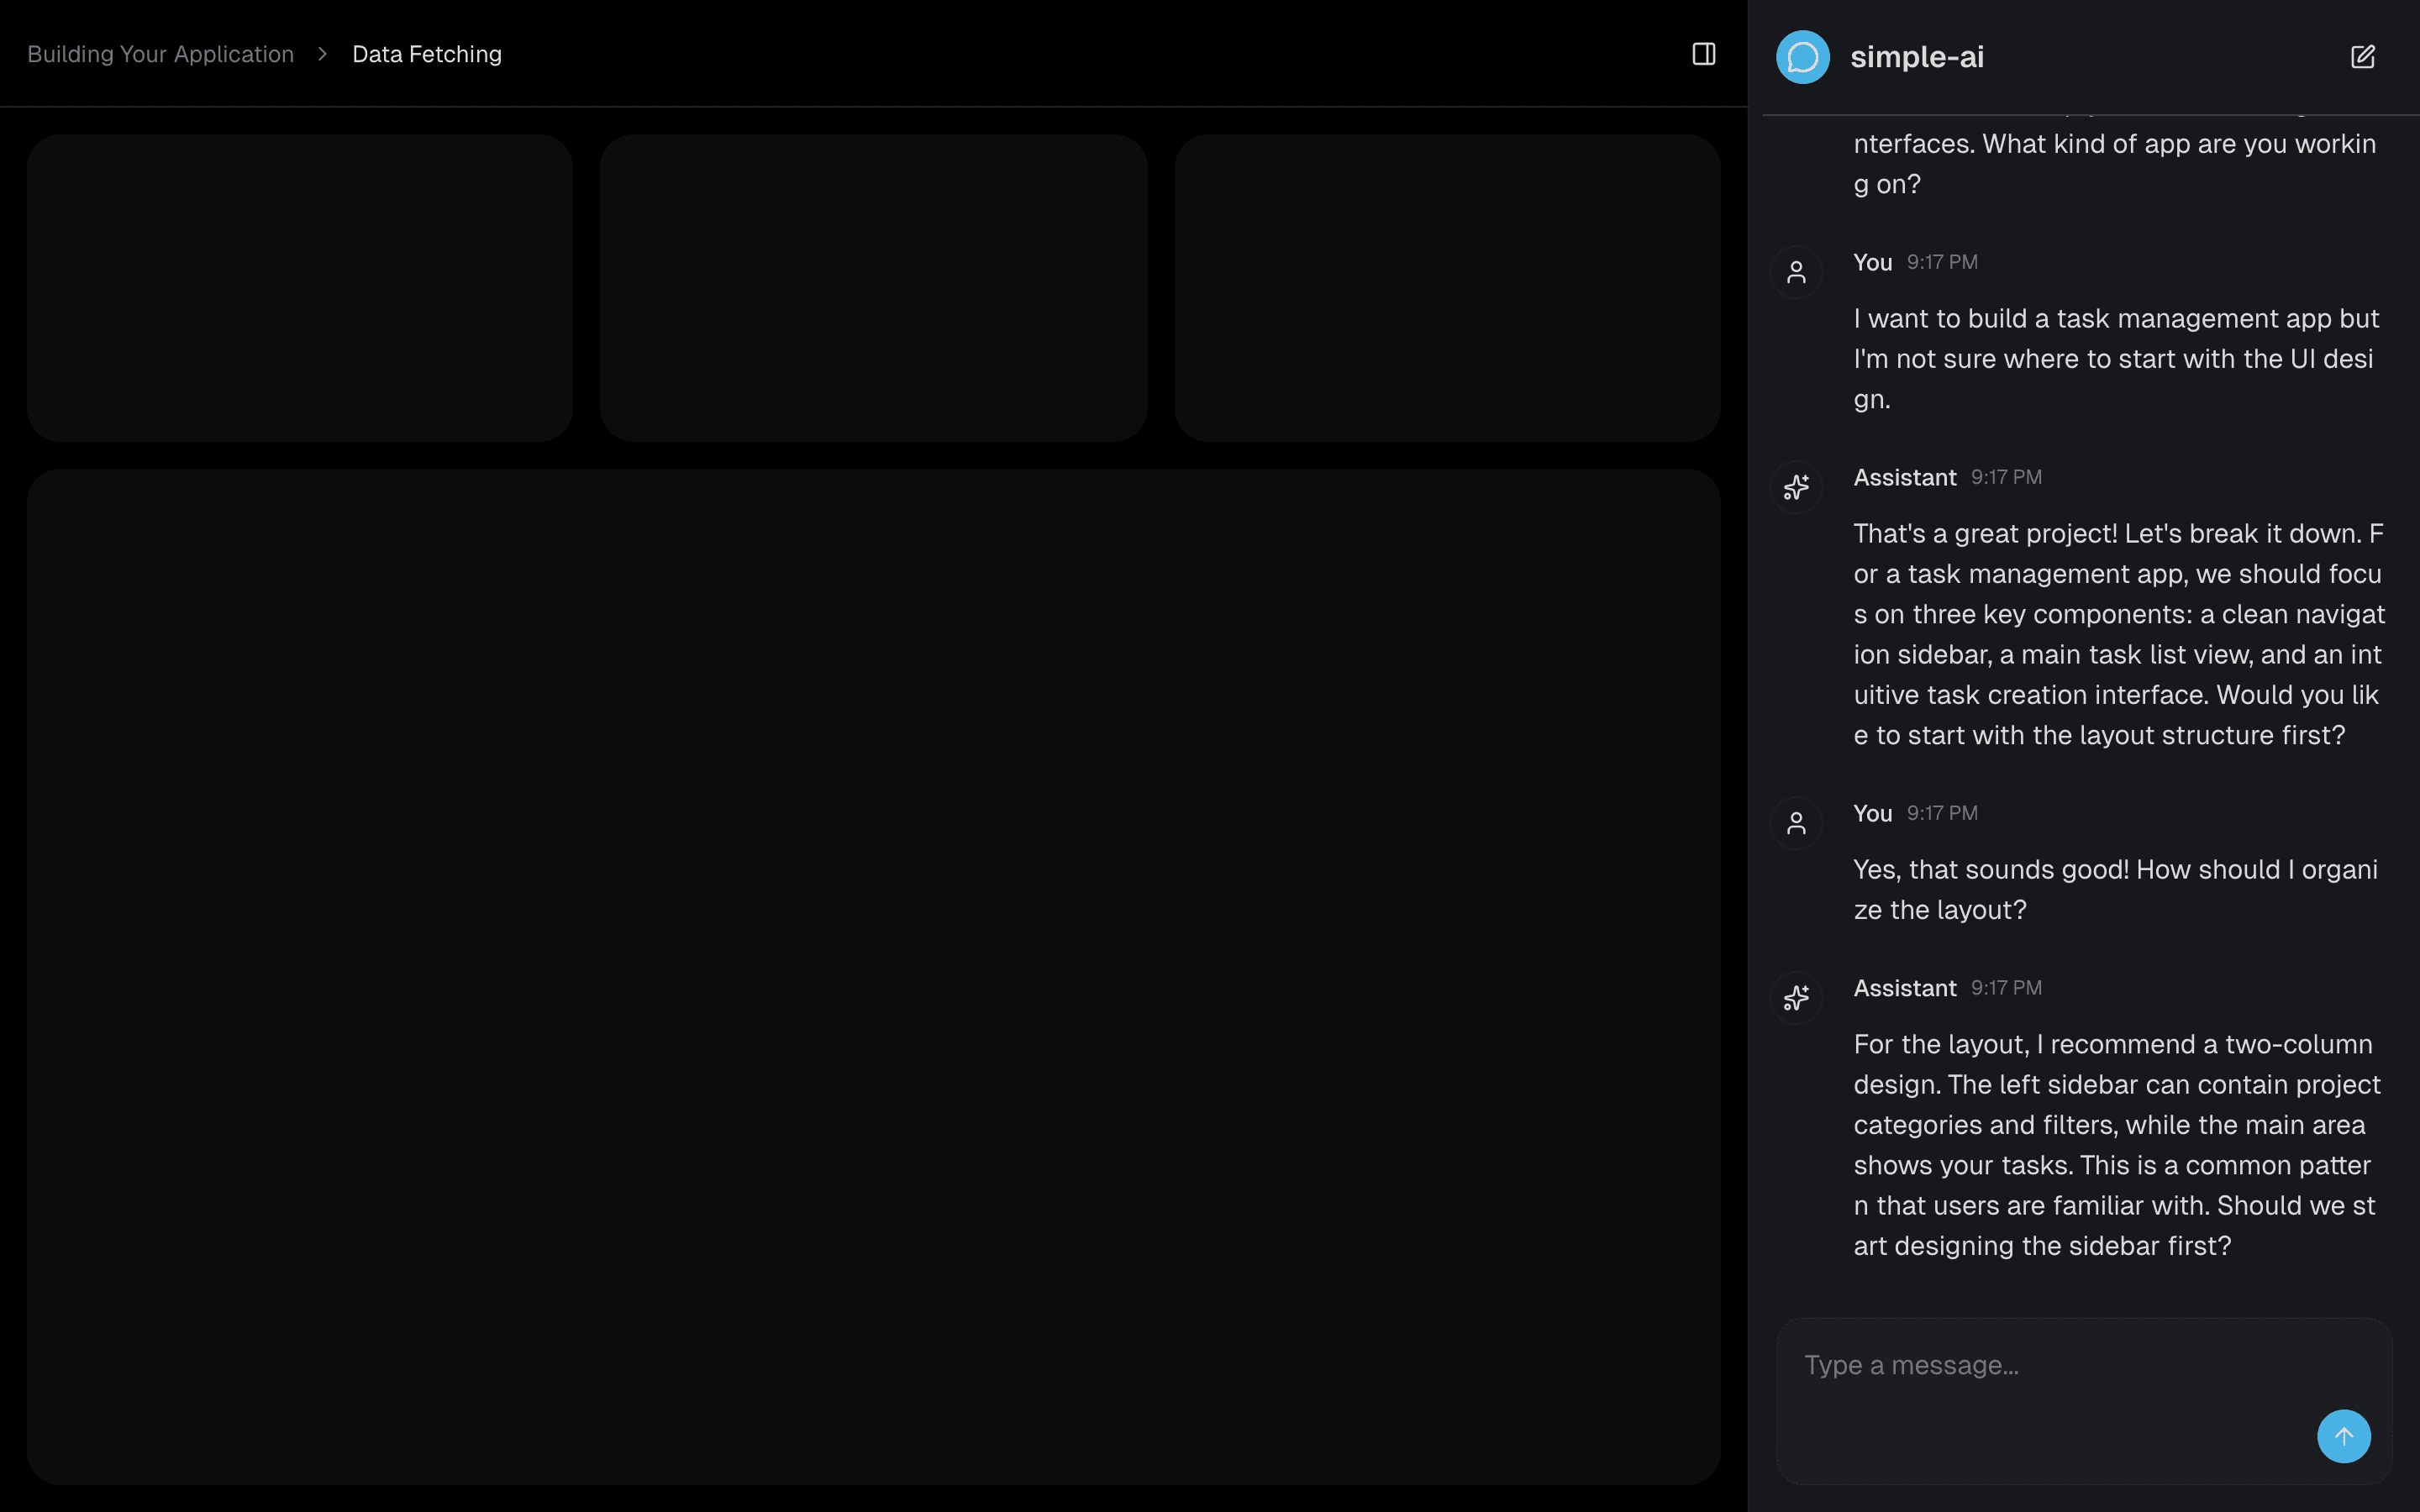Select the third placeholder card
Viewport: 2420px width, 1512px height.
point(1447,288)
